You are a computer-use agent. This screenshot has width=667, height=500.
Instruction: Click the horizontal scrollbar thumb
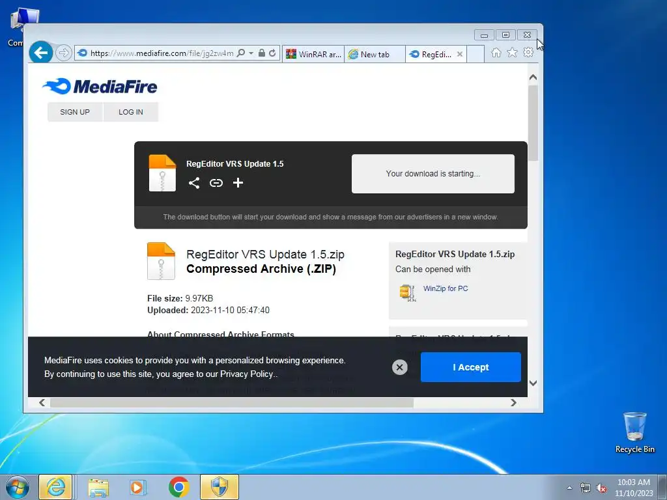(x=232, y=402)
